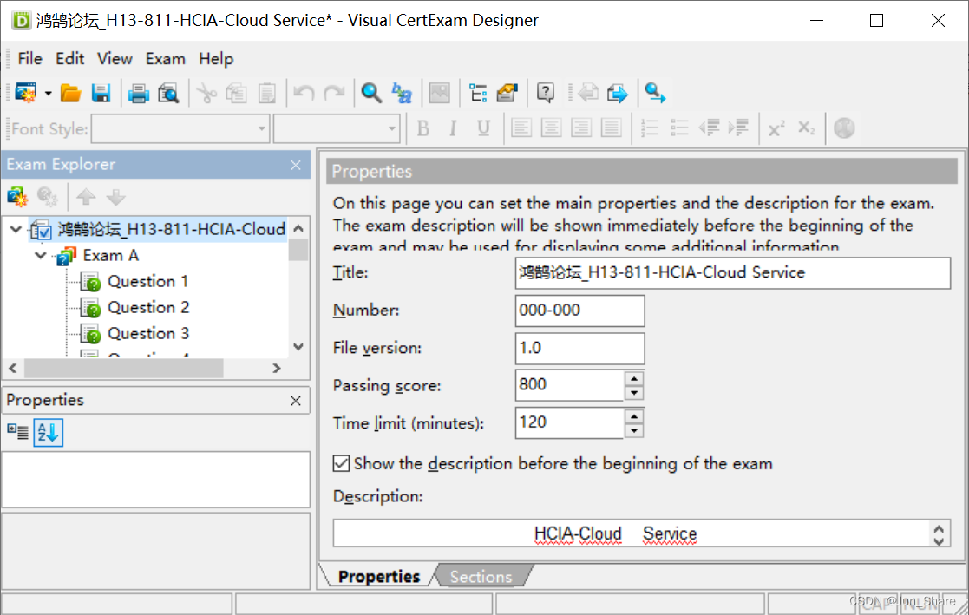Click the New Exam wizard toolbar icon
969x615 pixels.
[26, 94]
